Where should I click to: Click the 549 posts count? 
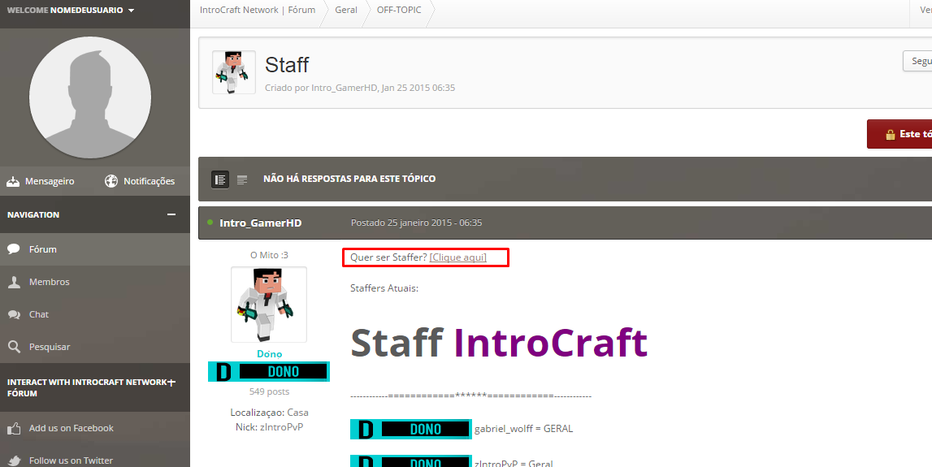(x=269, y=391)
